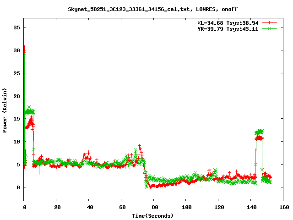Image resolution: width=293 pixels, height=220 pixels.
Task: Click the 40 tick label on x-axis
Action: (89, 207)
